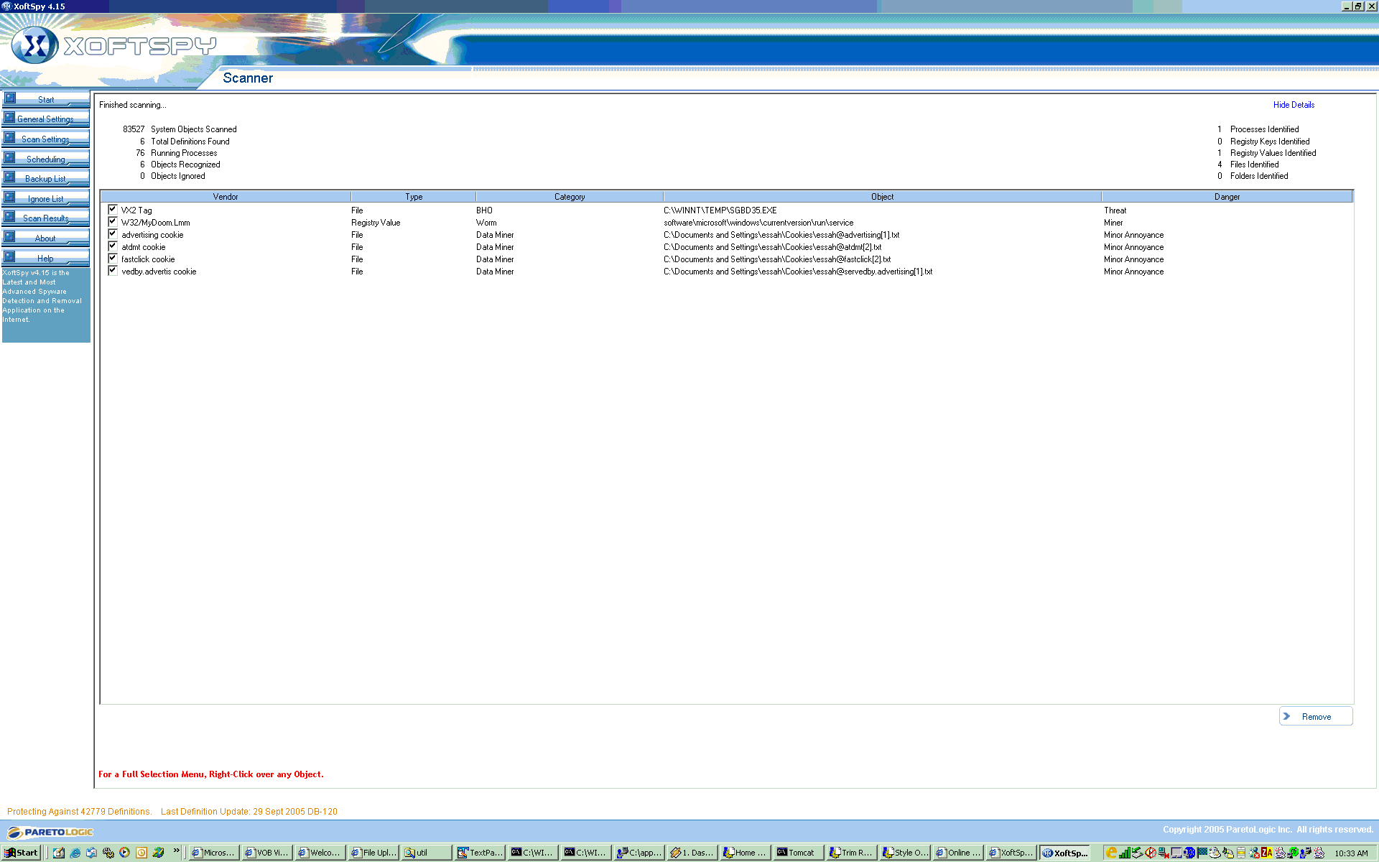Click the XoftSpy logo icon in header

pos(34,45)
